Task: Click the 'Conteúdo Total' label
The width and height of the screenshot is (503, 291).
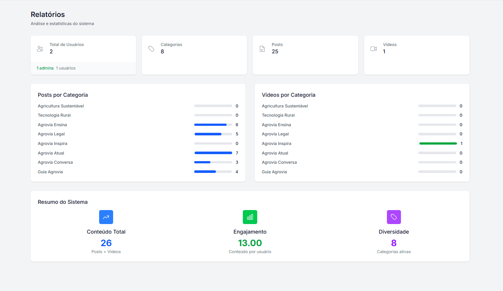Action: point(106,232)
